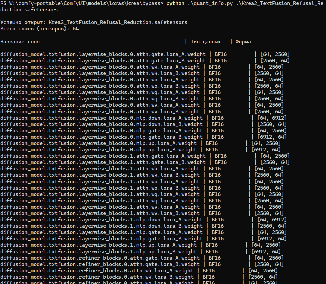
Task: Select layerwise_blocks.1.attn.wo.lora_A.weight row
Action: [142, 182]
